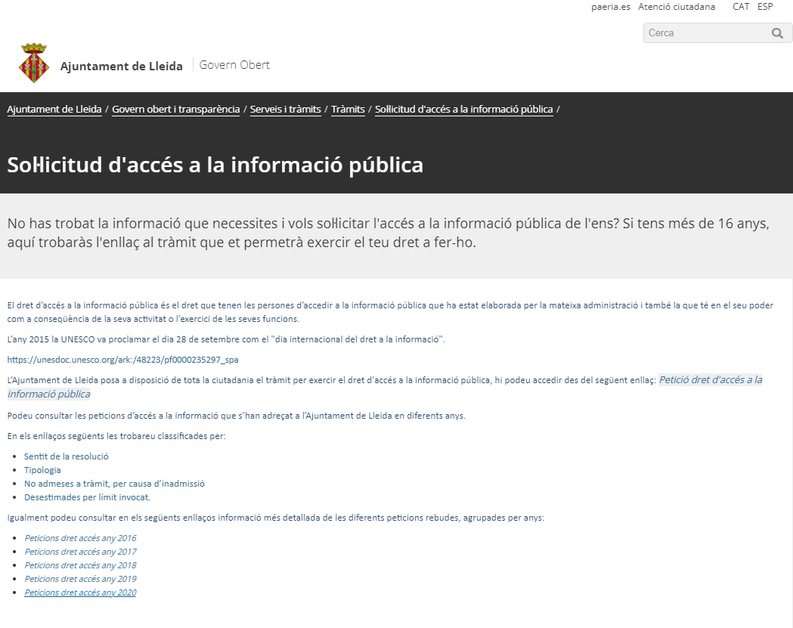The width and height of the screenshot is (793, 628).
Task: Focus the Cerca search field
Action: coord(705,33)
